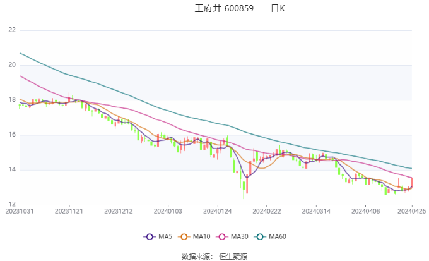The height and width of the screenshot is (261, 429).
Task: Click the y-axis value 14
Action: 12,169
